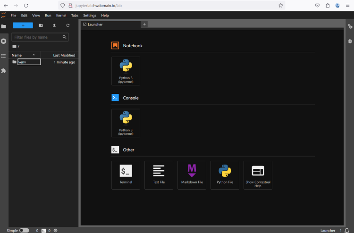354x233 pixels.
Task: Click the search magnifier in the file filter
Action: [x=64, y=37]
